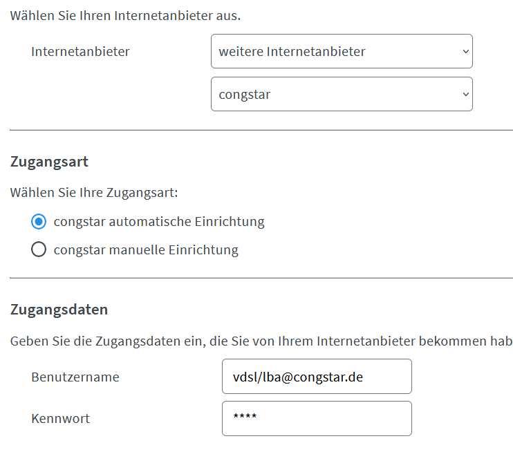Focus the Kennwort password field
Viewport: 513px width, 452px height.
point(317,419)
